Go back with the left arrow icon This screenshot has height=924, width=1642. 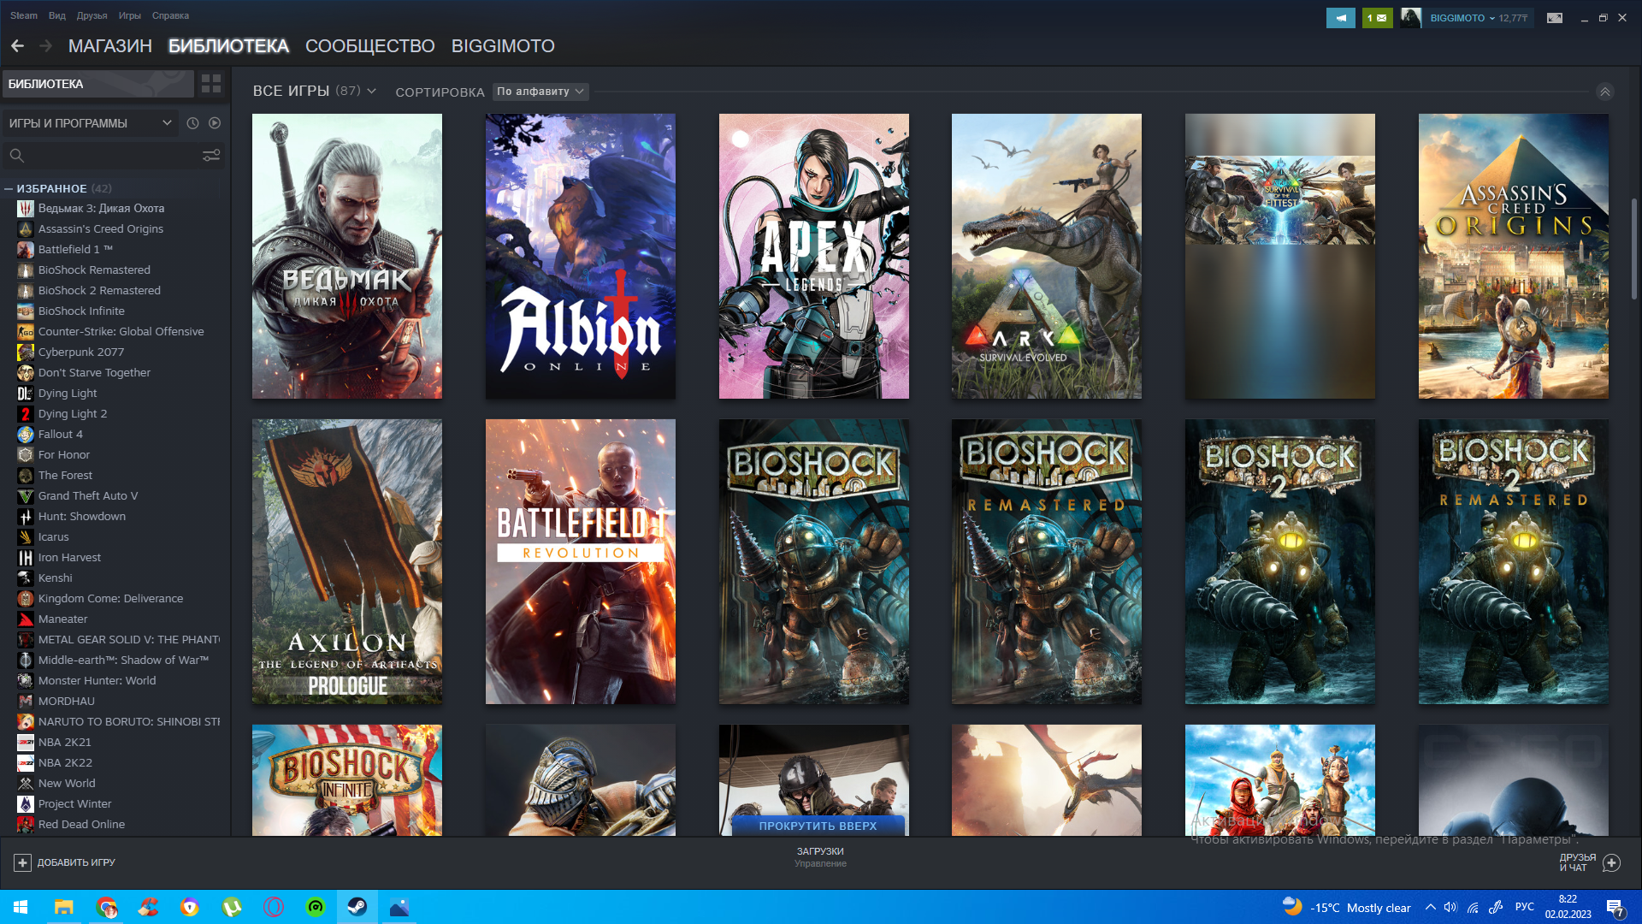pyautogui.click(x=17, y=46)
